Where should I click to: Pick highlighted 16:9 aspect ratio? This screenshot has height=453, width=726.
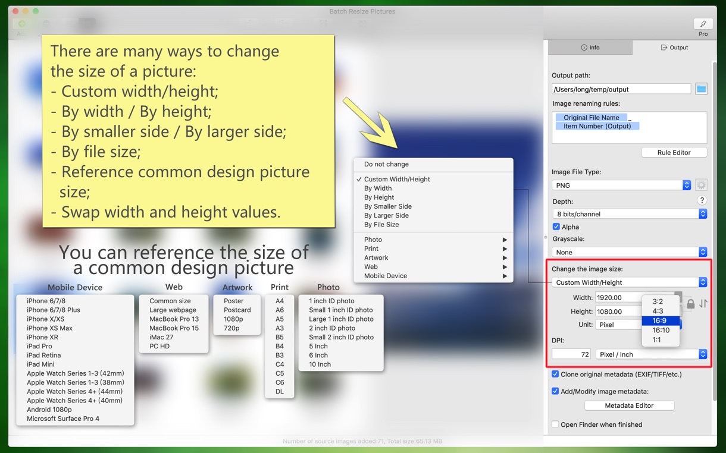[x=661, y=320]
